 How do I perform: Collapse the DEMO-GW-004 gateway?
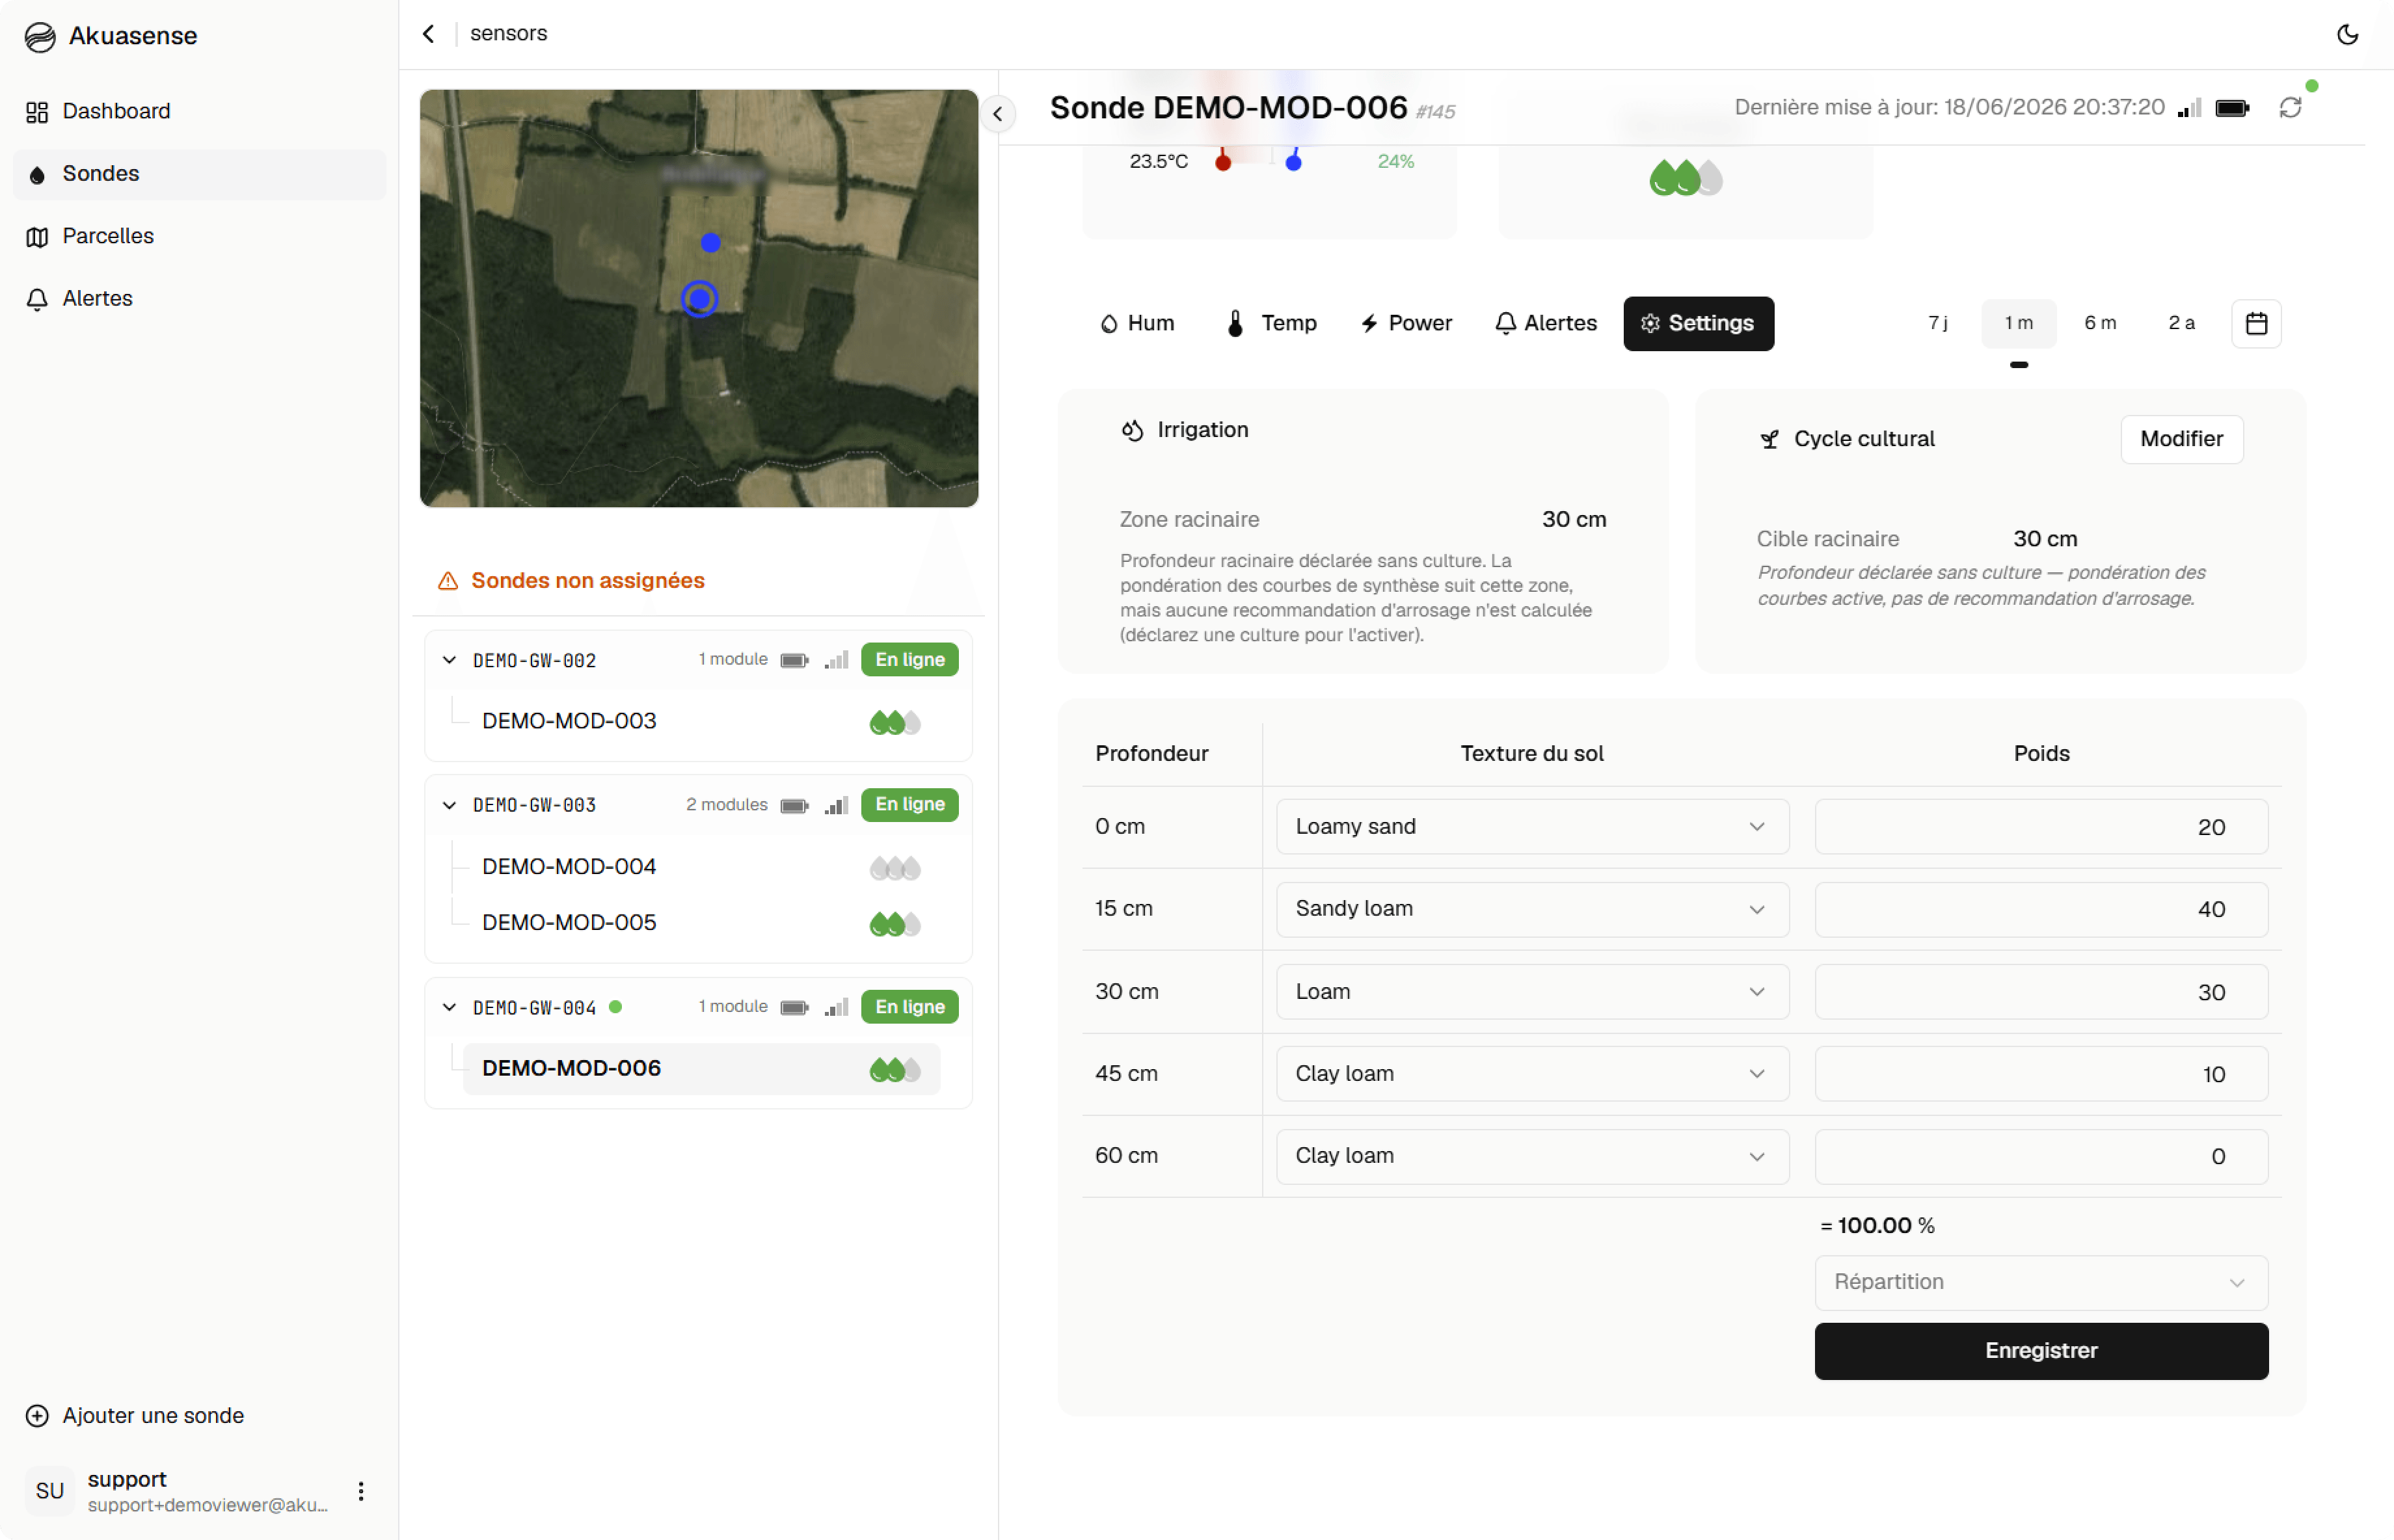(449, 1008)
